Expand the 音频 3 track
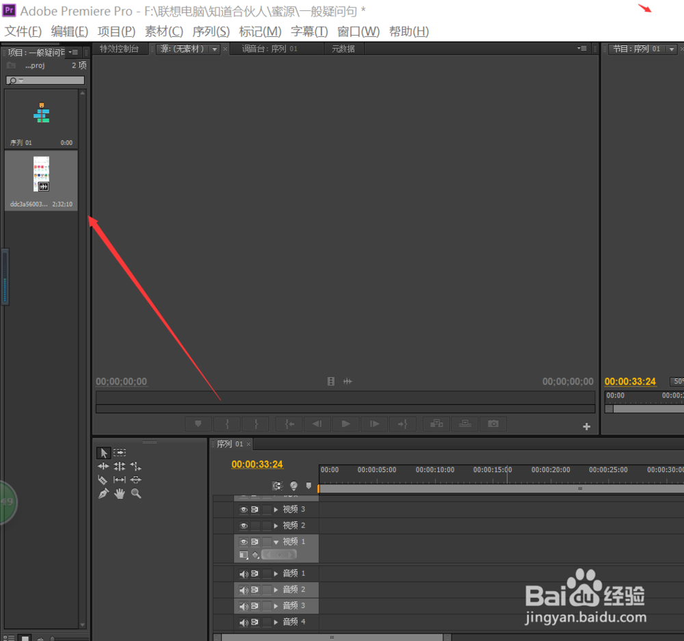This screenshot has height=641, width=684. coord(276,606)
